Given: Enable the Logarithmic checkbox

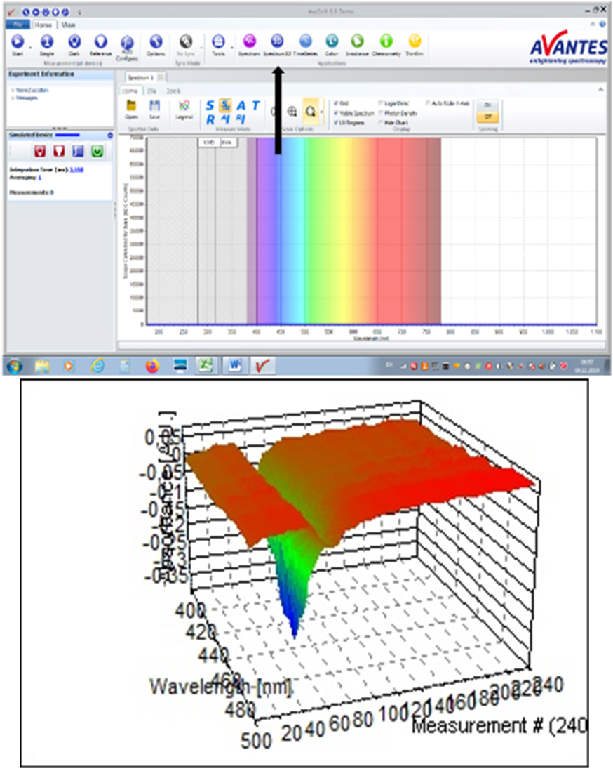Looking at the screenshot, I should [x=381, y=103].
